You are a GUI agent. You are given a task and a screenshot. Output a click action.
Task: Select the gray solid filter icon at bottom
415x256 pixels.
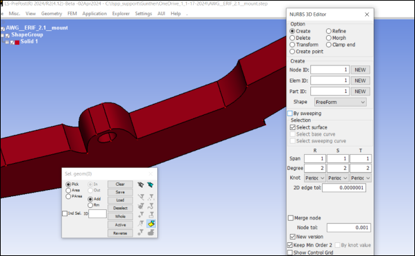click(x=151, y=233)
